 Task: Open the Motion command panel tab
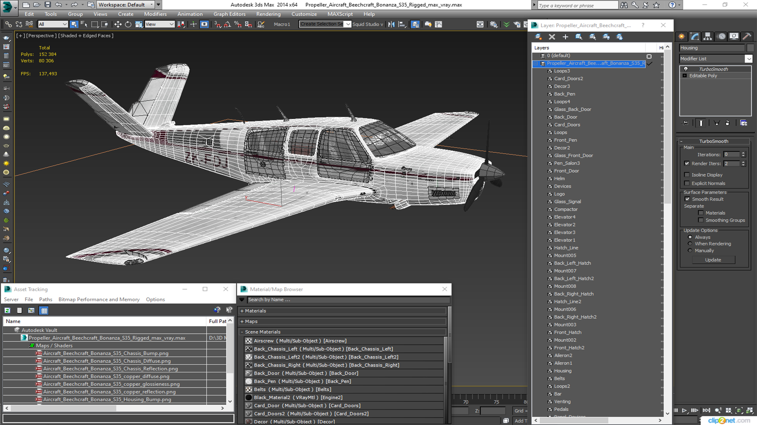(722, 37)
